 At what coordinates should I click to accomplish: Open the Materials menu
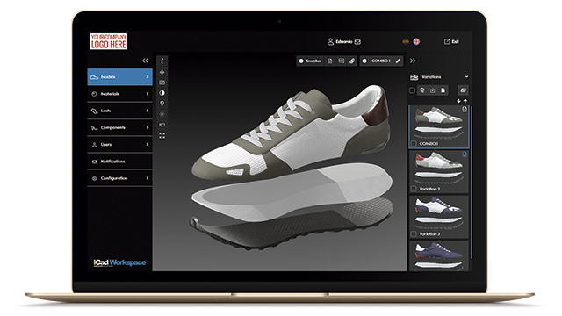[x=119, y=94]
